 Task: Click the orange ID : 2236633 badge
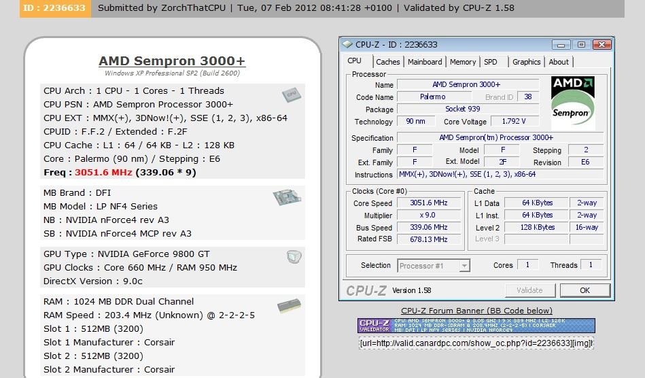(55, 8)
